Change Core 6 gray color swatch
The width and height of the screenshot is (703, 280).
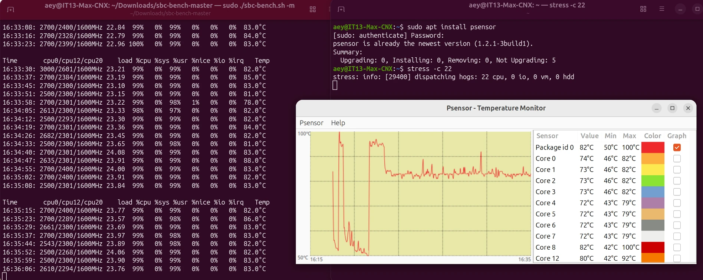coord(653,225)
